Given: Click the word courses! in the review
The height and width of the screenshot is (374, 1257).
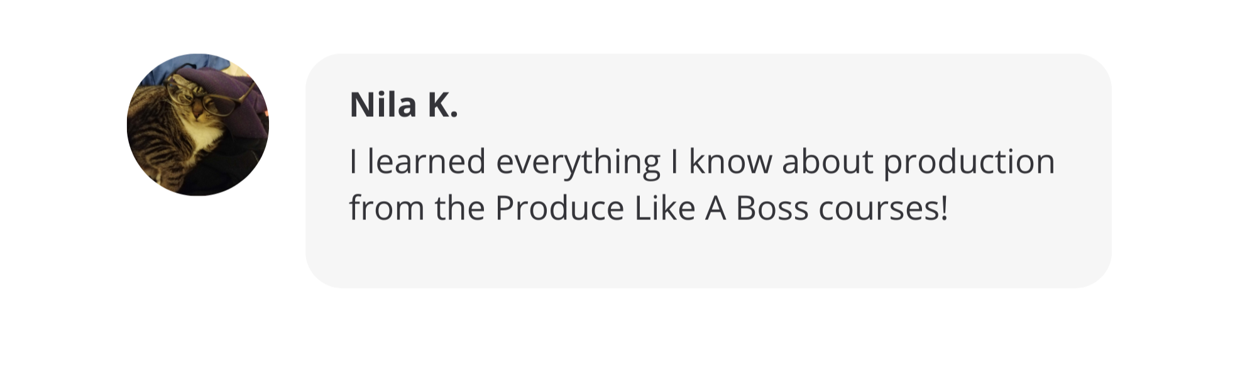Looking at the screenshot, I should tap(883, 208).
